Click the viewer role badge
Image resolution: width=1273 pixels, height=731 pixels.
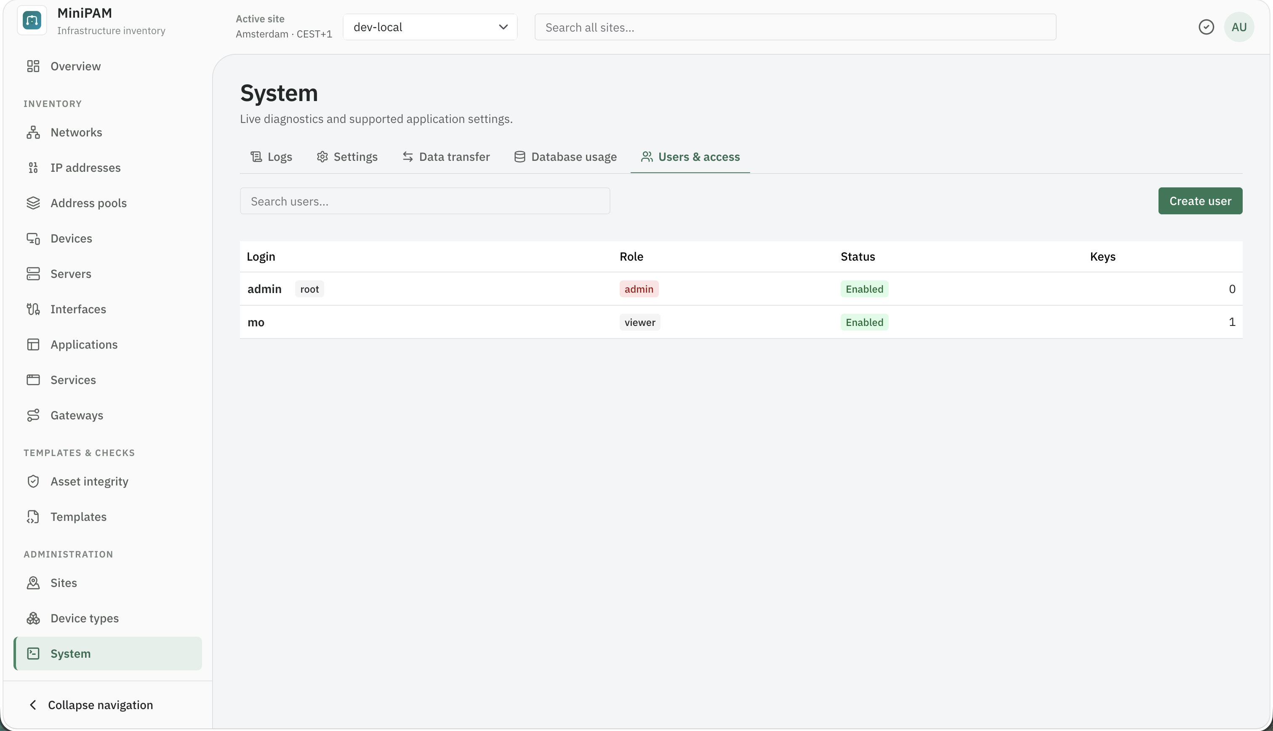tap(640, 322)
